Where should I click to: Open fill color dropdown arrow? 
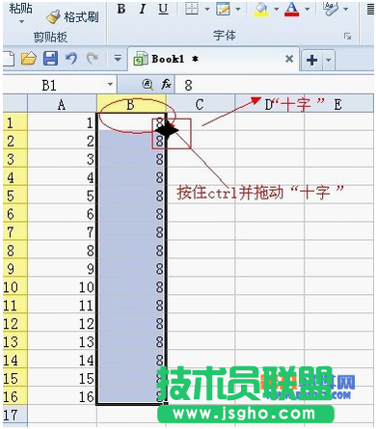[x=276, y=9]
